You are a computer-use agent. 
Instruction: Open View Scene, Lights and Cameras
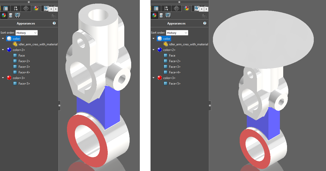click(x=17, y=15)
